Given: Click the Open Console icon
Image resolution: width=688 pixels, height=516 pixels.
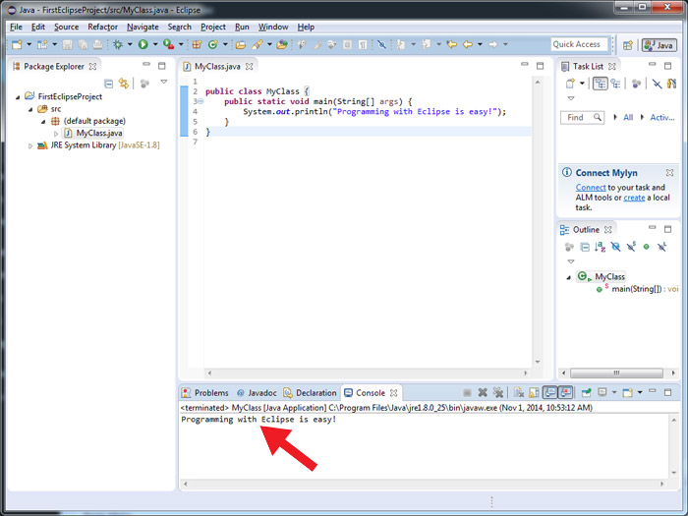Looking at the screenshot, I should click(628, 392).
